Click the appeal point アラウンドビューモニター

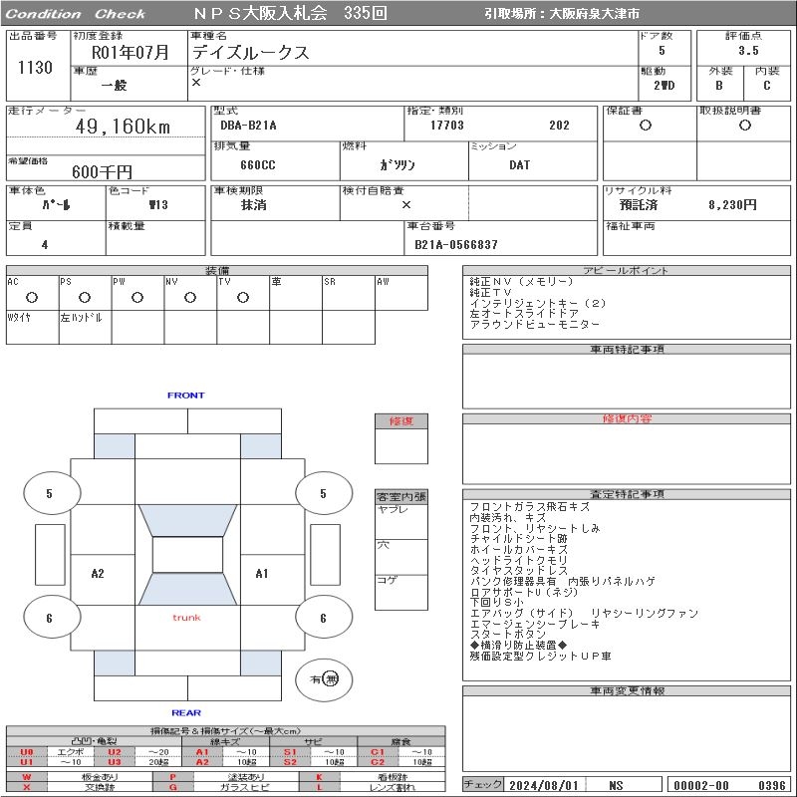point(535,325)
